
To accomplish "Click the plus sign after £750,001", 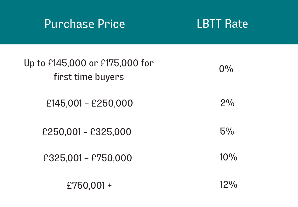I will coord(110,185).
